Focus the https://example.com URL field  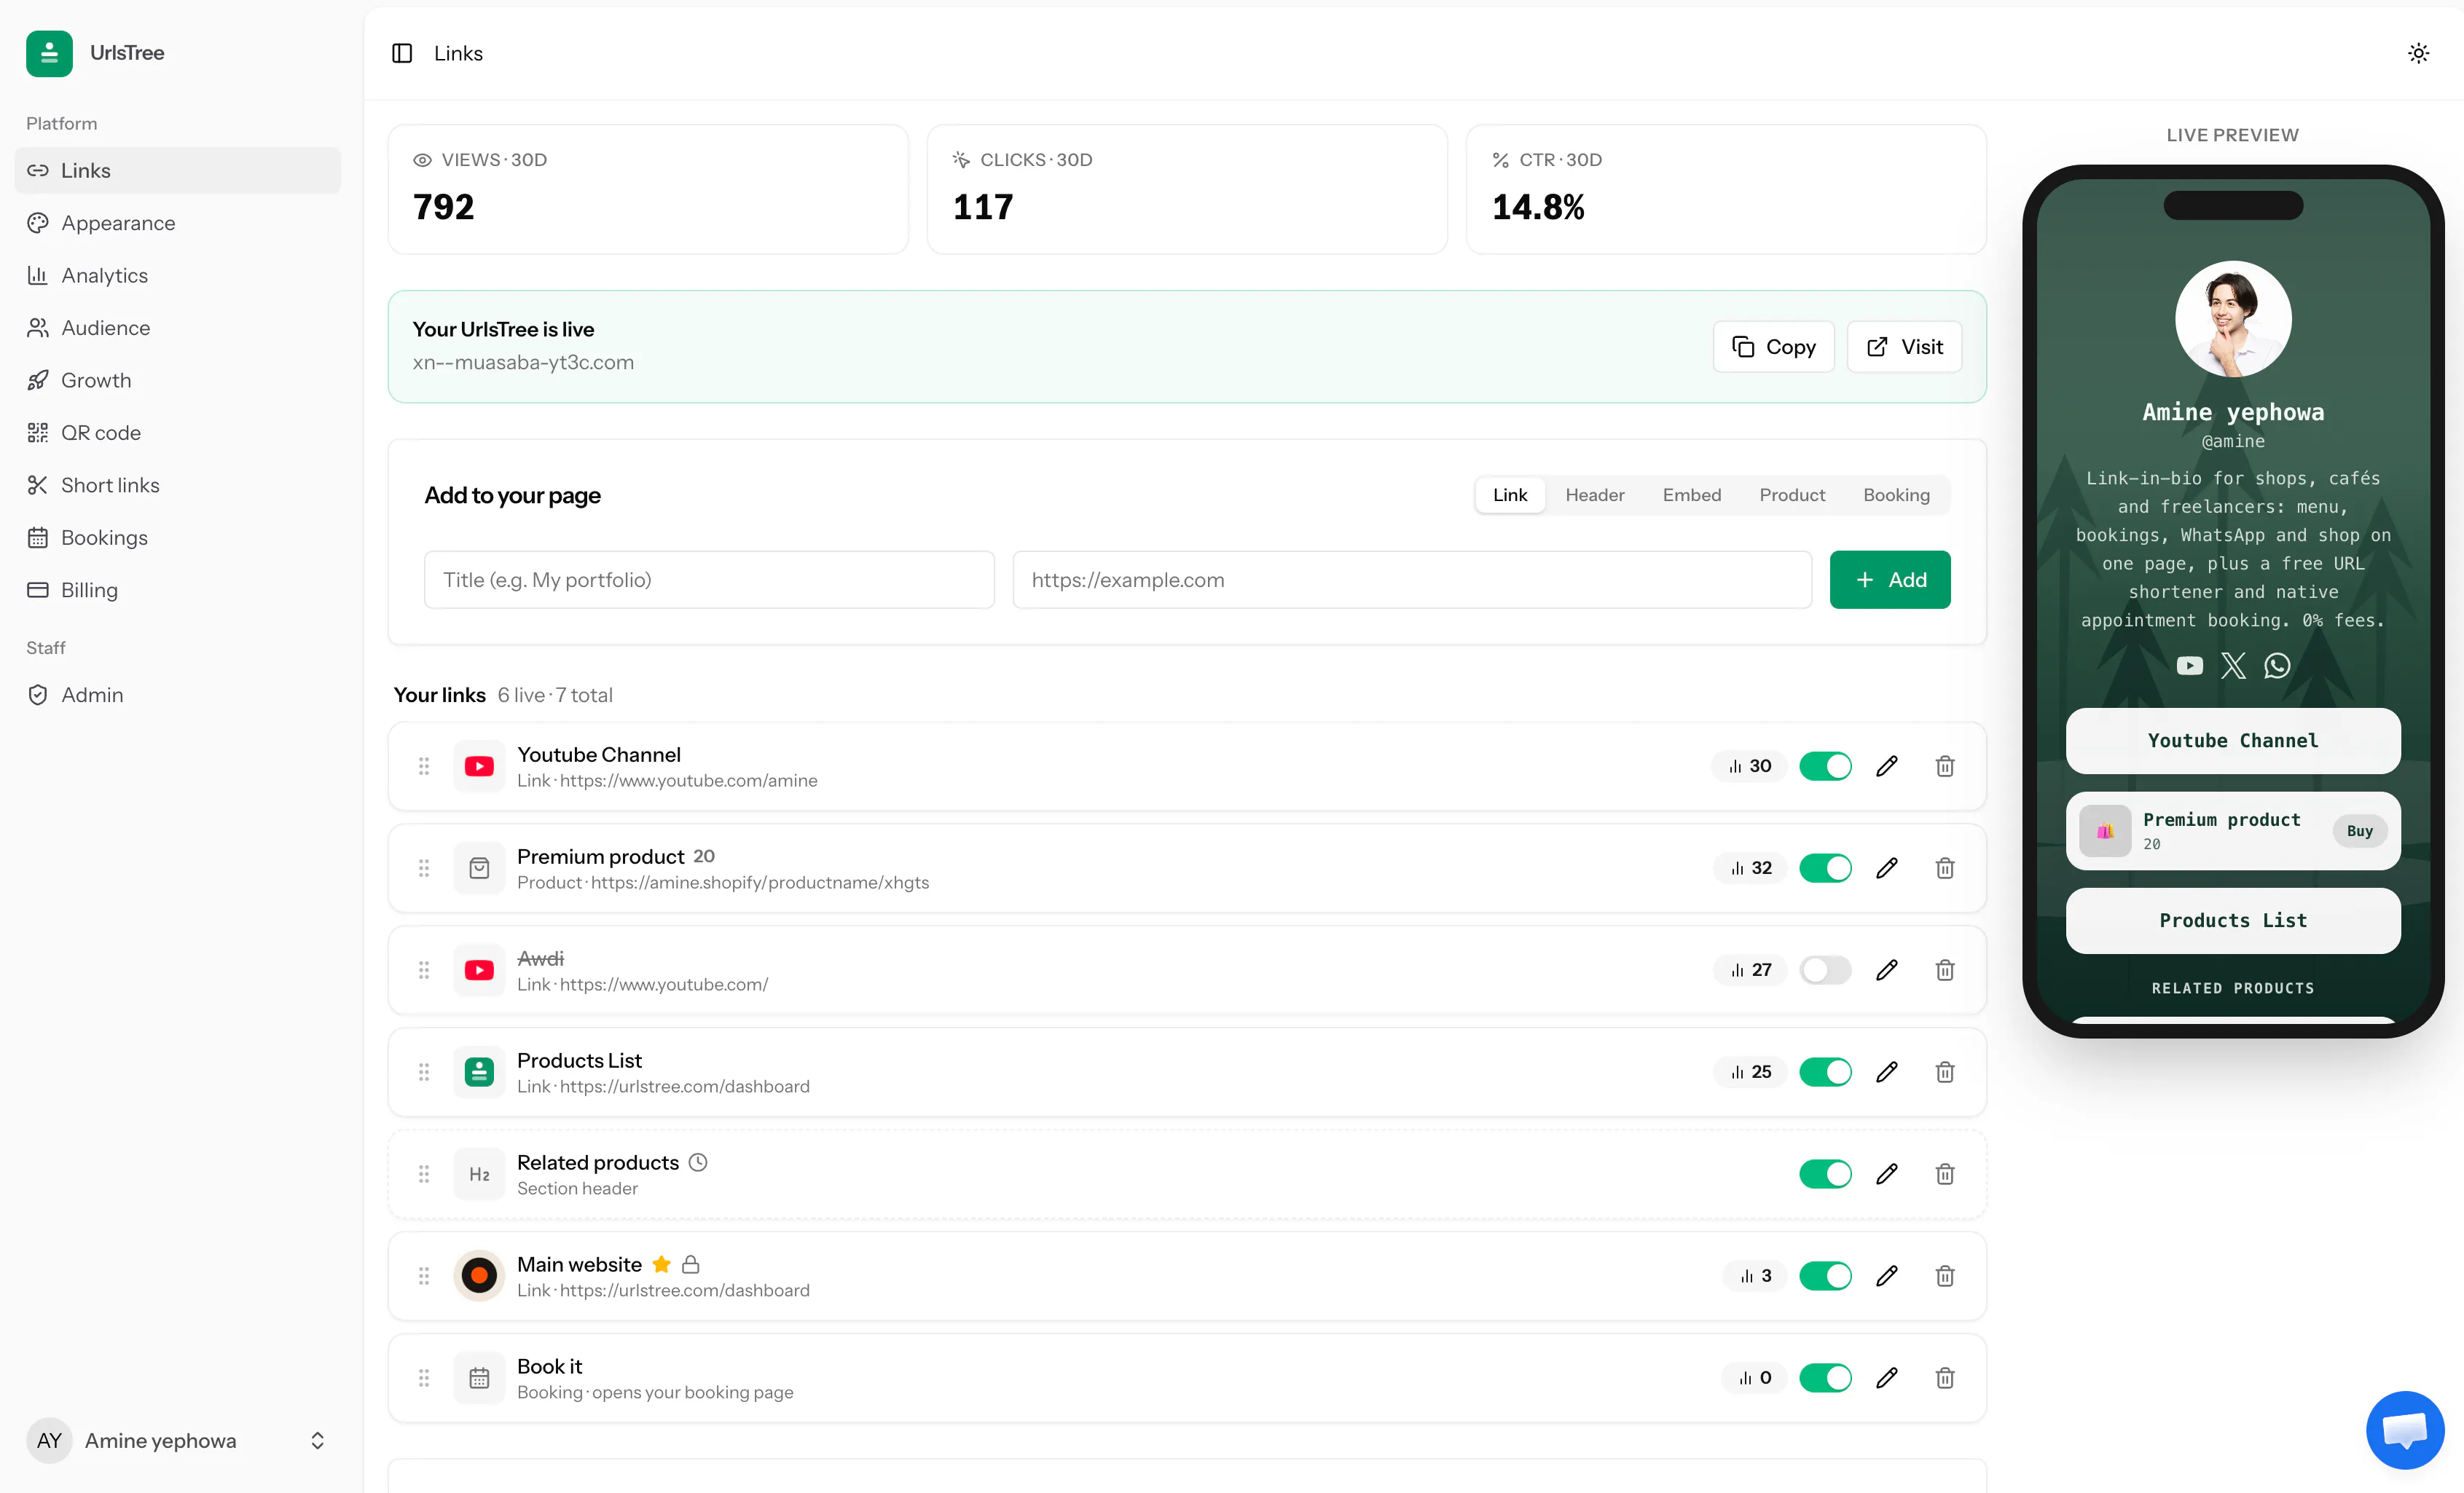1411,580
